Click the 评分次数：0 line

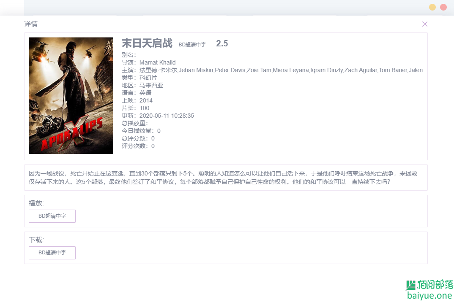coord(138,146)
